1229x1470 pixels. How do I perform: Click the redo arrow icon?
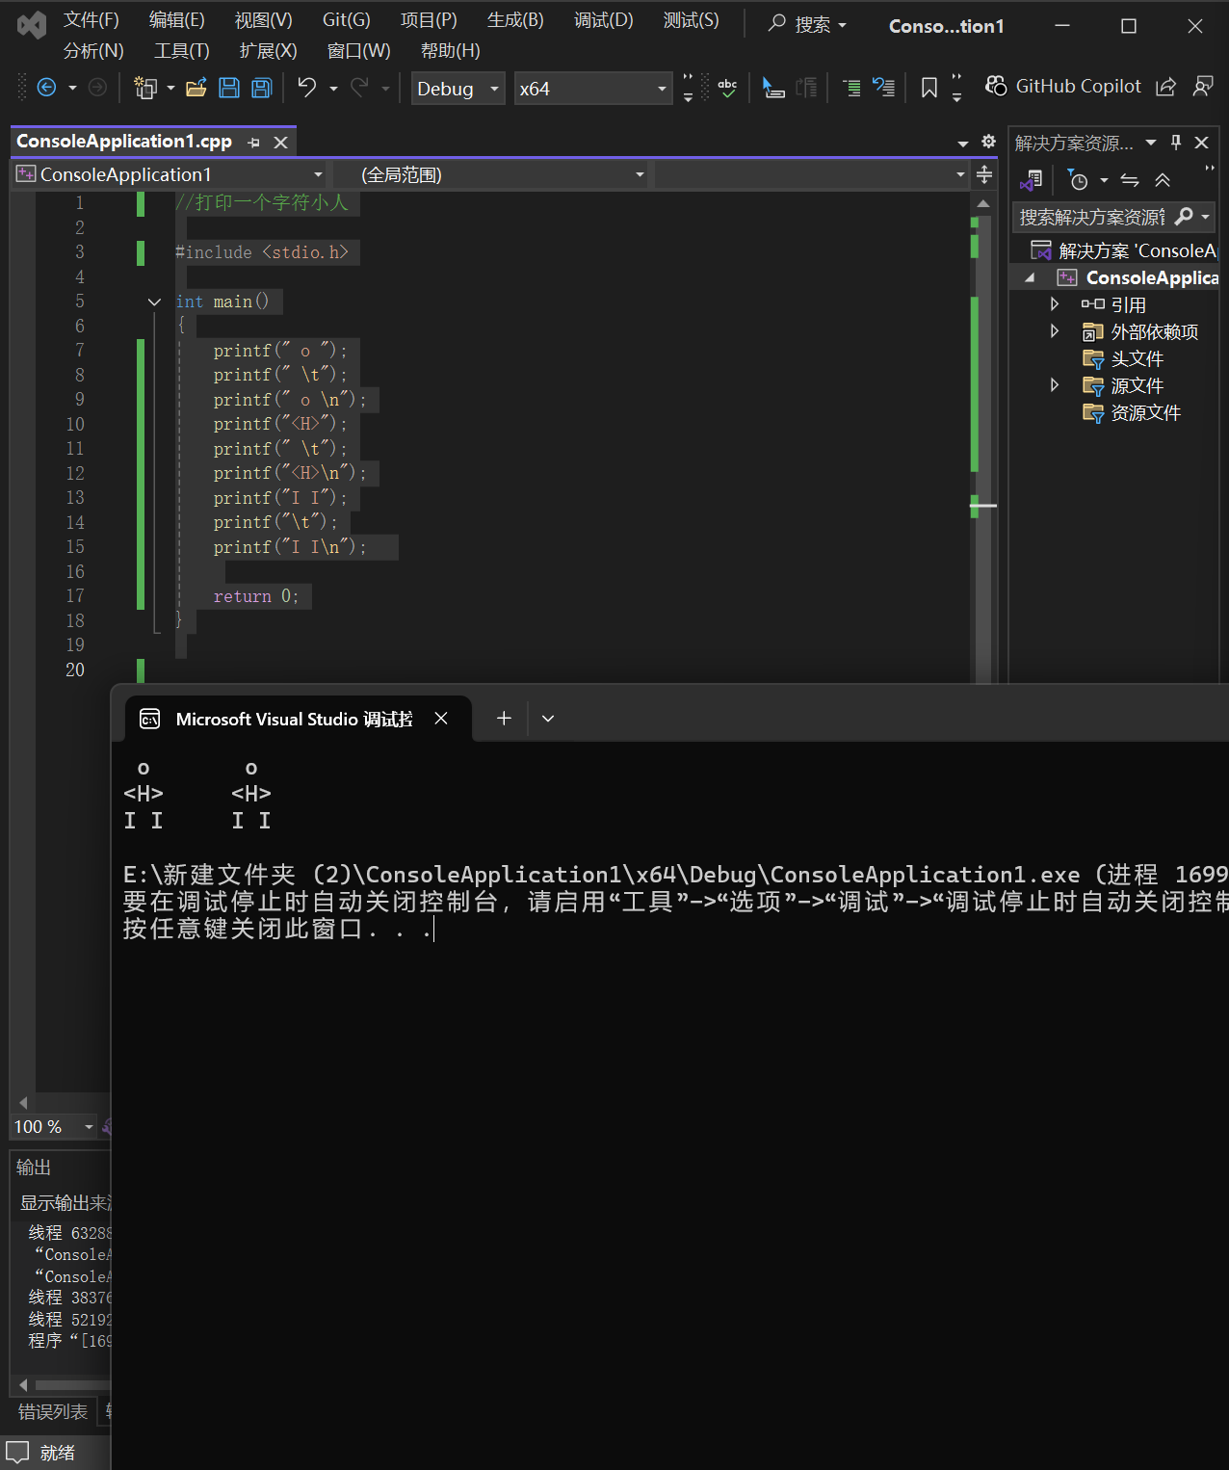tap(359, 88)
